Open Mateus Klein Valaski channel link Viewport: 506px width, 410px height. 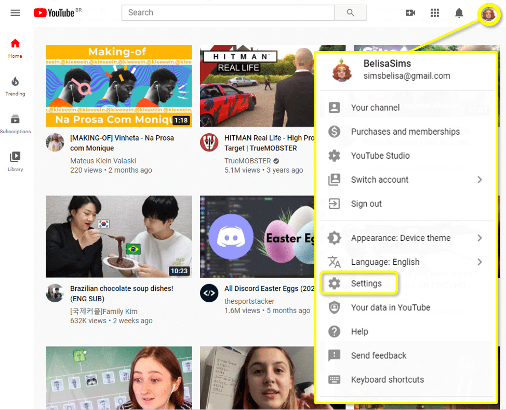103,161
